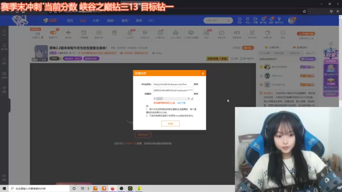Click the streamer avatar beside room title
Screen dimensions: 342x192
tap(41, 53)
